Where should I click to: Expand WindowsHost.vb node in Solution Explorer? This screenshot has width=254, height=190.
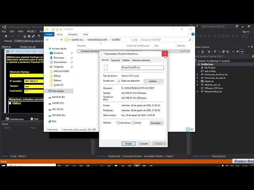[x=198, y=91]
